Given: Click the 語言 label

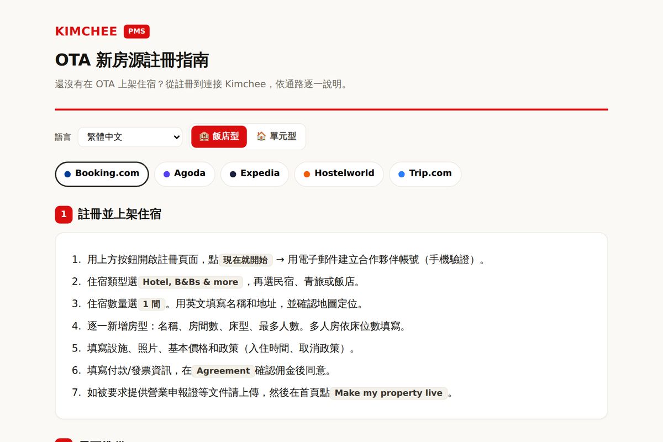Looking at the screenshot, I should (x=63, y=137).
